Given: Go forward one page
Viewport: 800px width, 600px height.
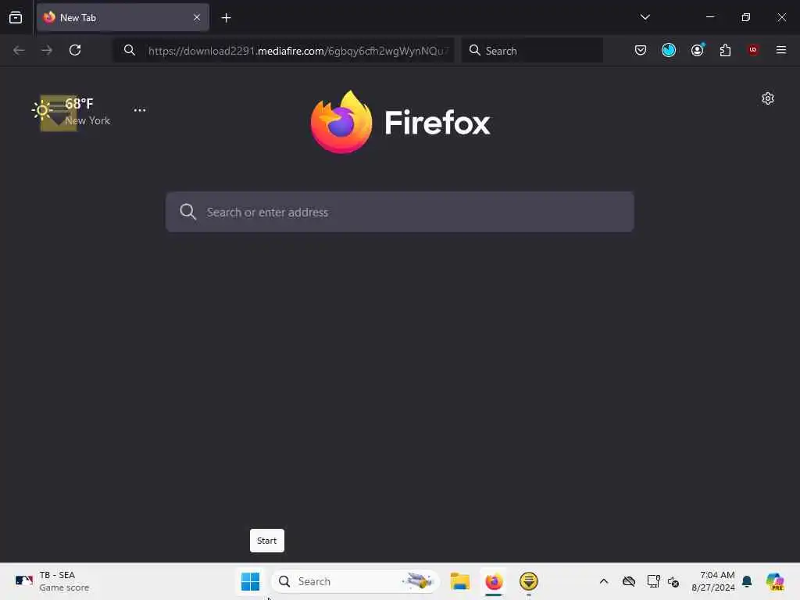Looking at the screenshot, I should (x=46, y=50).
